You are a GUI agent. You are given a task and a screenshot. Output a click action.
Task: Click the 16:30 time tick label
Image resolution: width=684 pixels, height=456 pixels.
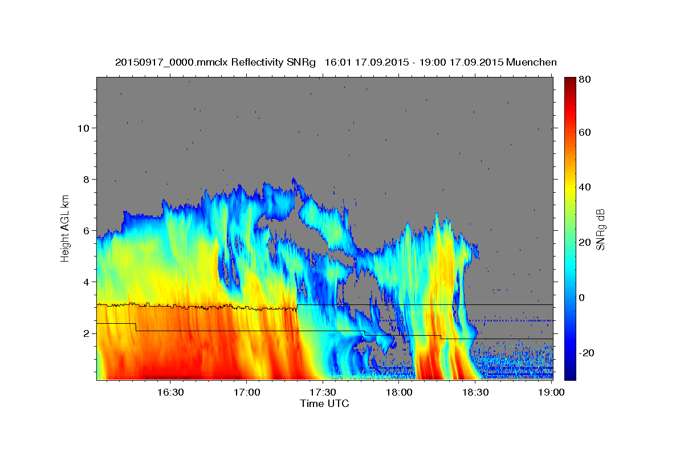coord(170,392)
